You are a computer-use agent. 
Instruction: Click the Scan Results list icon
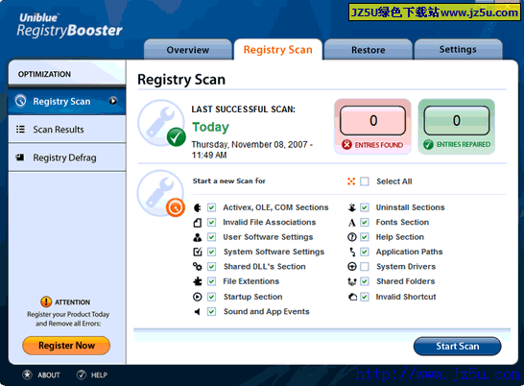click(x=20, y=129)
